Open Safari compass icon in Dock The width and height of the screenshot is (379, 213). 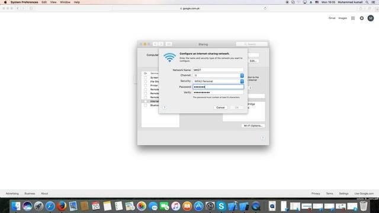tap(50, 206)
